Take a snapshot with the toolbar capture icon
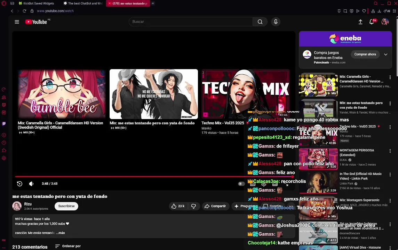Viewport: 398px width, 250px height. point(345,11)
